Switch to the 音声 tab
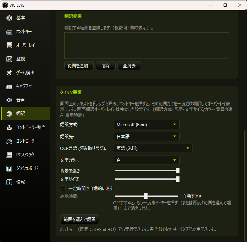Screen dimensions: 247x242 coord(25,100)
